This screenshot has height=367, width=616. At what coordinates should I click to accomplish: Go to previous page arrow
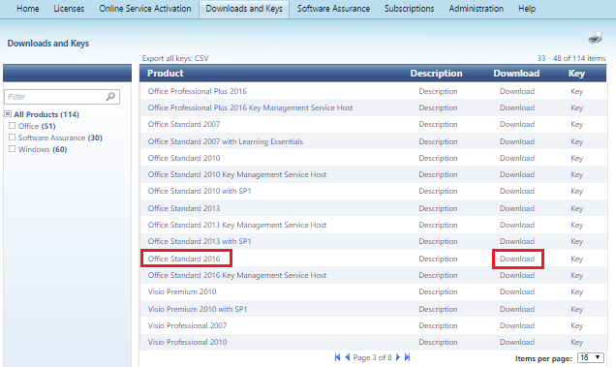point(348,357)
